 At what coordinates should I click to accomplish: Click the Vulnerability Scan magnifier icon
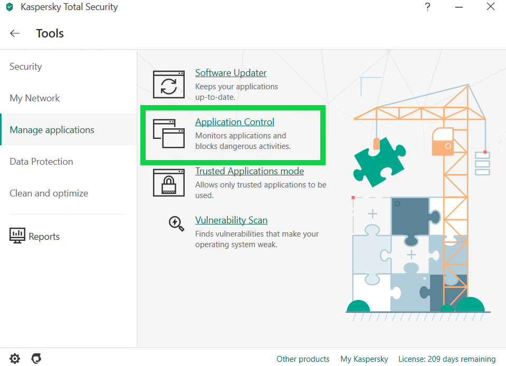(x=177, y=223)
